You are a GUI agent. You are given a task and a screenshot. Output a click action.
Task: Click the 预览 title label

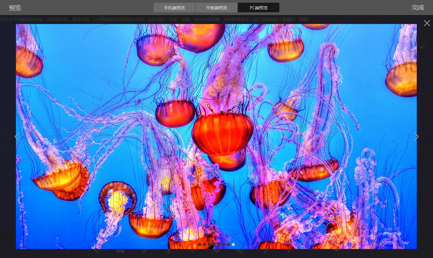click(x=15, y=8)
